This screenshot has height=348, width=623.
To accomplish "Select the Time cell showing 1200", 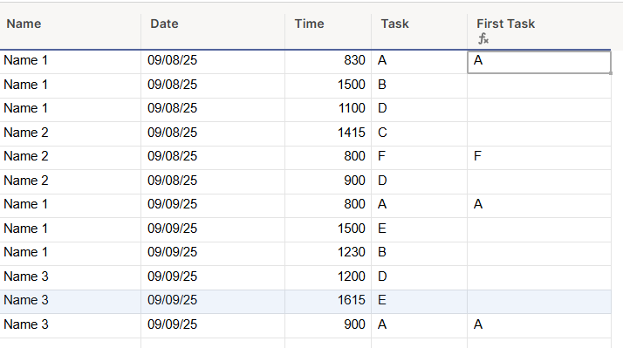I will tap(328, 277).
